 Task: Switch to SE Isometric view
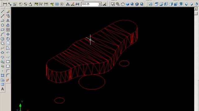[x=192, y=4]
